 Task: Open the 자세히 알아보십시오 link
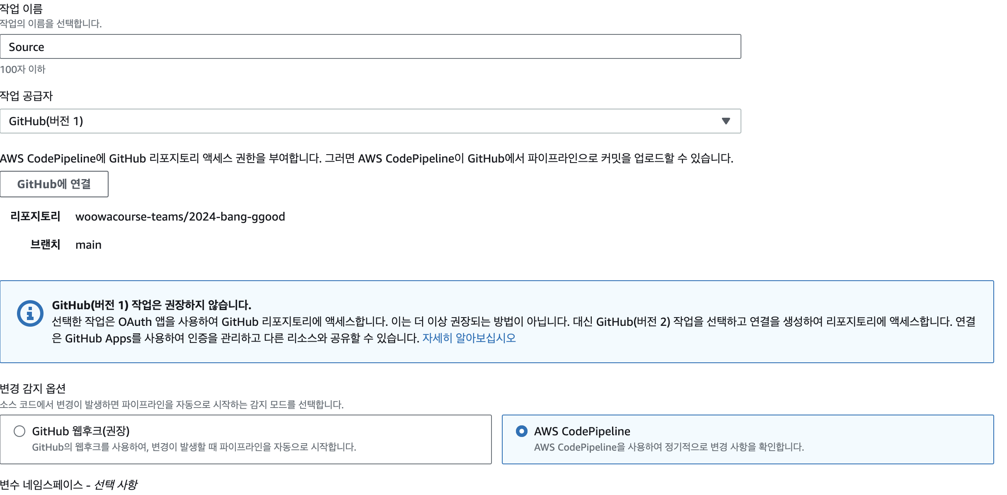(x=469, y=338)
